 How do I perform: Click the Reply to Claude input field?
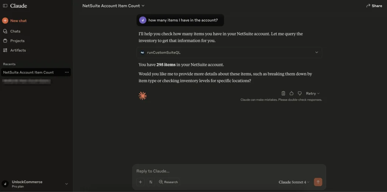229,171
